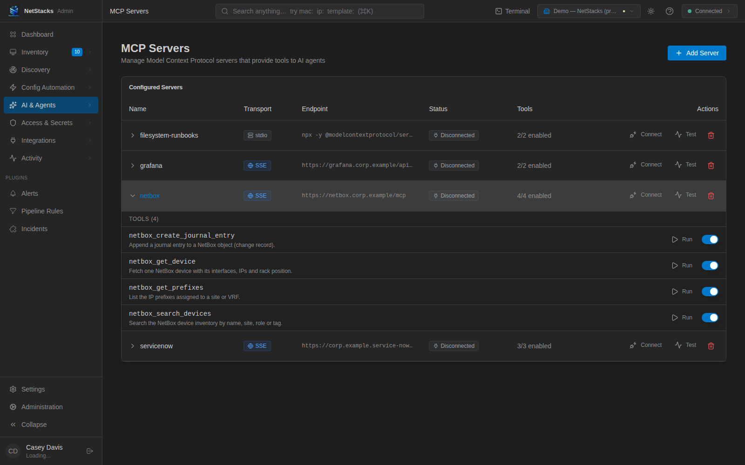Disable the netbox_create_journal_entry tool toggle

point(710,239)
